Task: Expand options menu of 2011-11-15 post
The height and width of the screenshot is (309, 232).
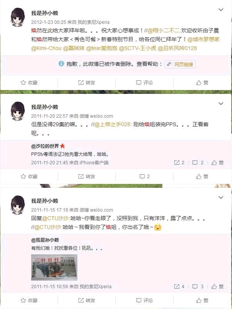Action: [x=221, y=197]
